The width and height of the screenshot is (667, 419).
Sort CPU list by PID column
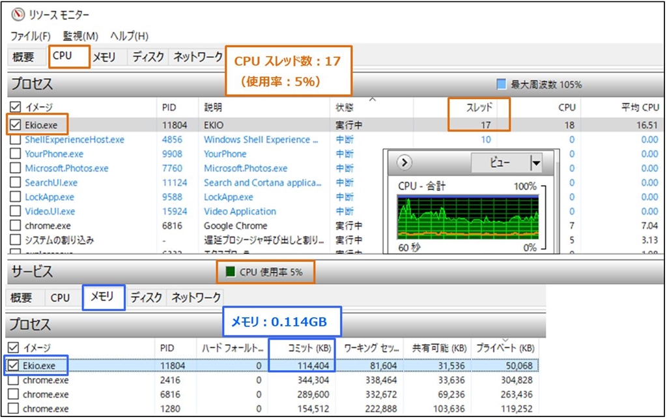[177, 108]
